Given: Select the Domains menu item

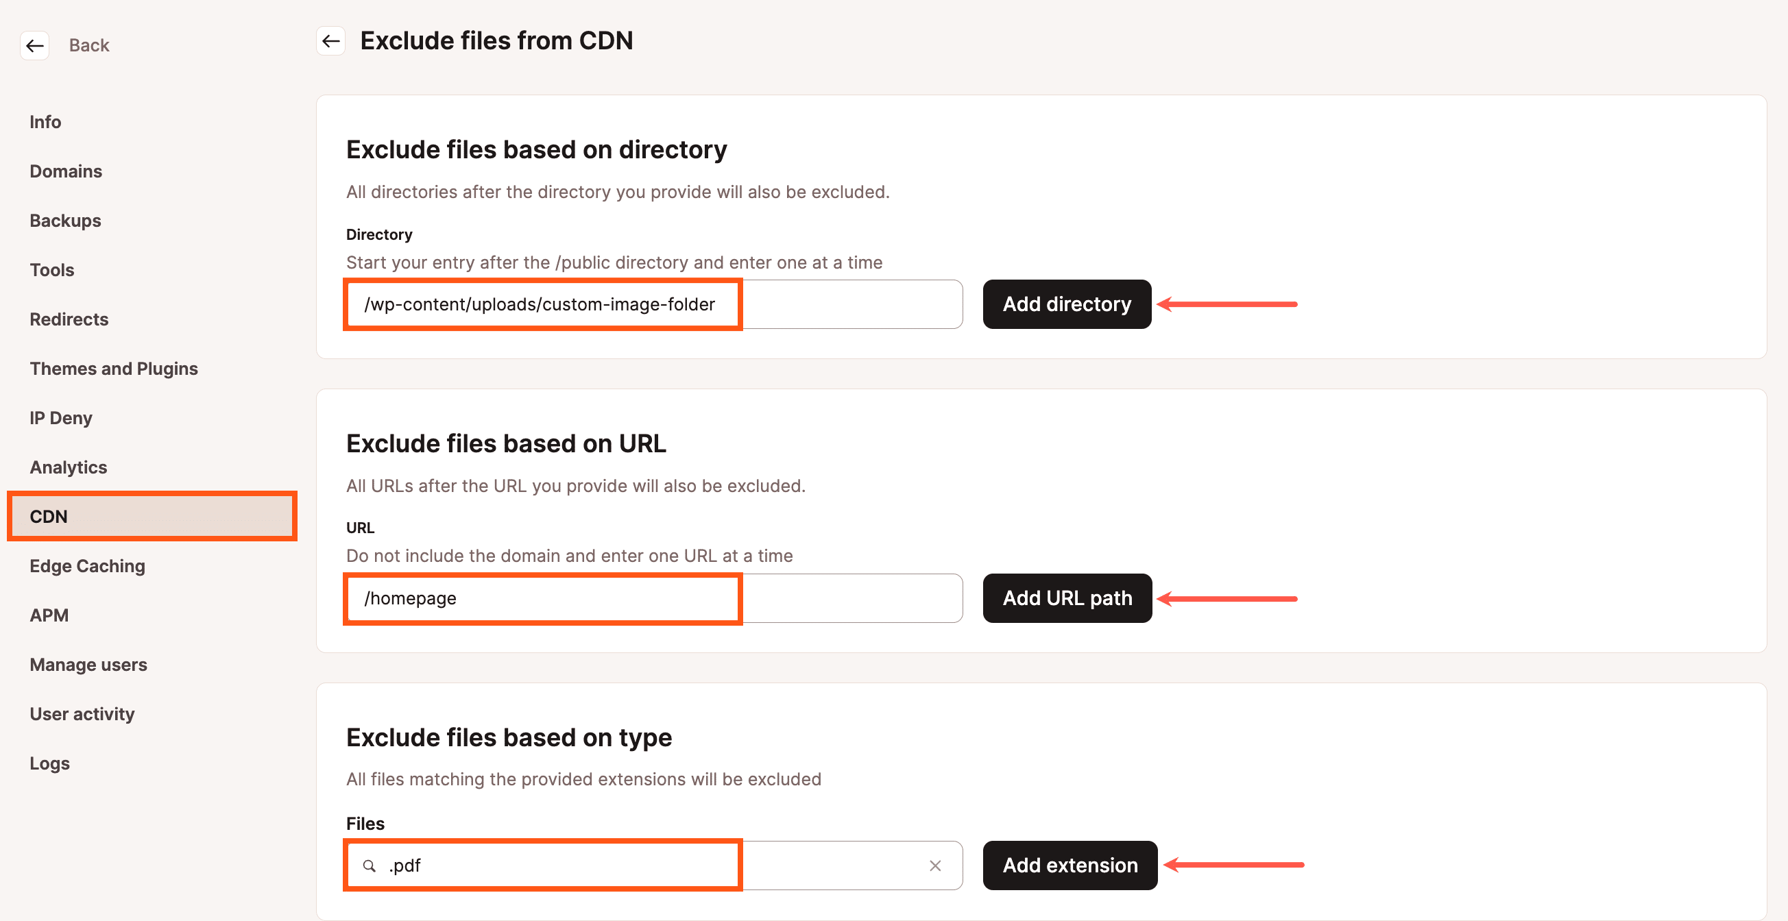Looking at the screenshot, I should pyautogui.click(x=66, y=171).
